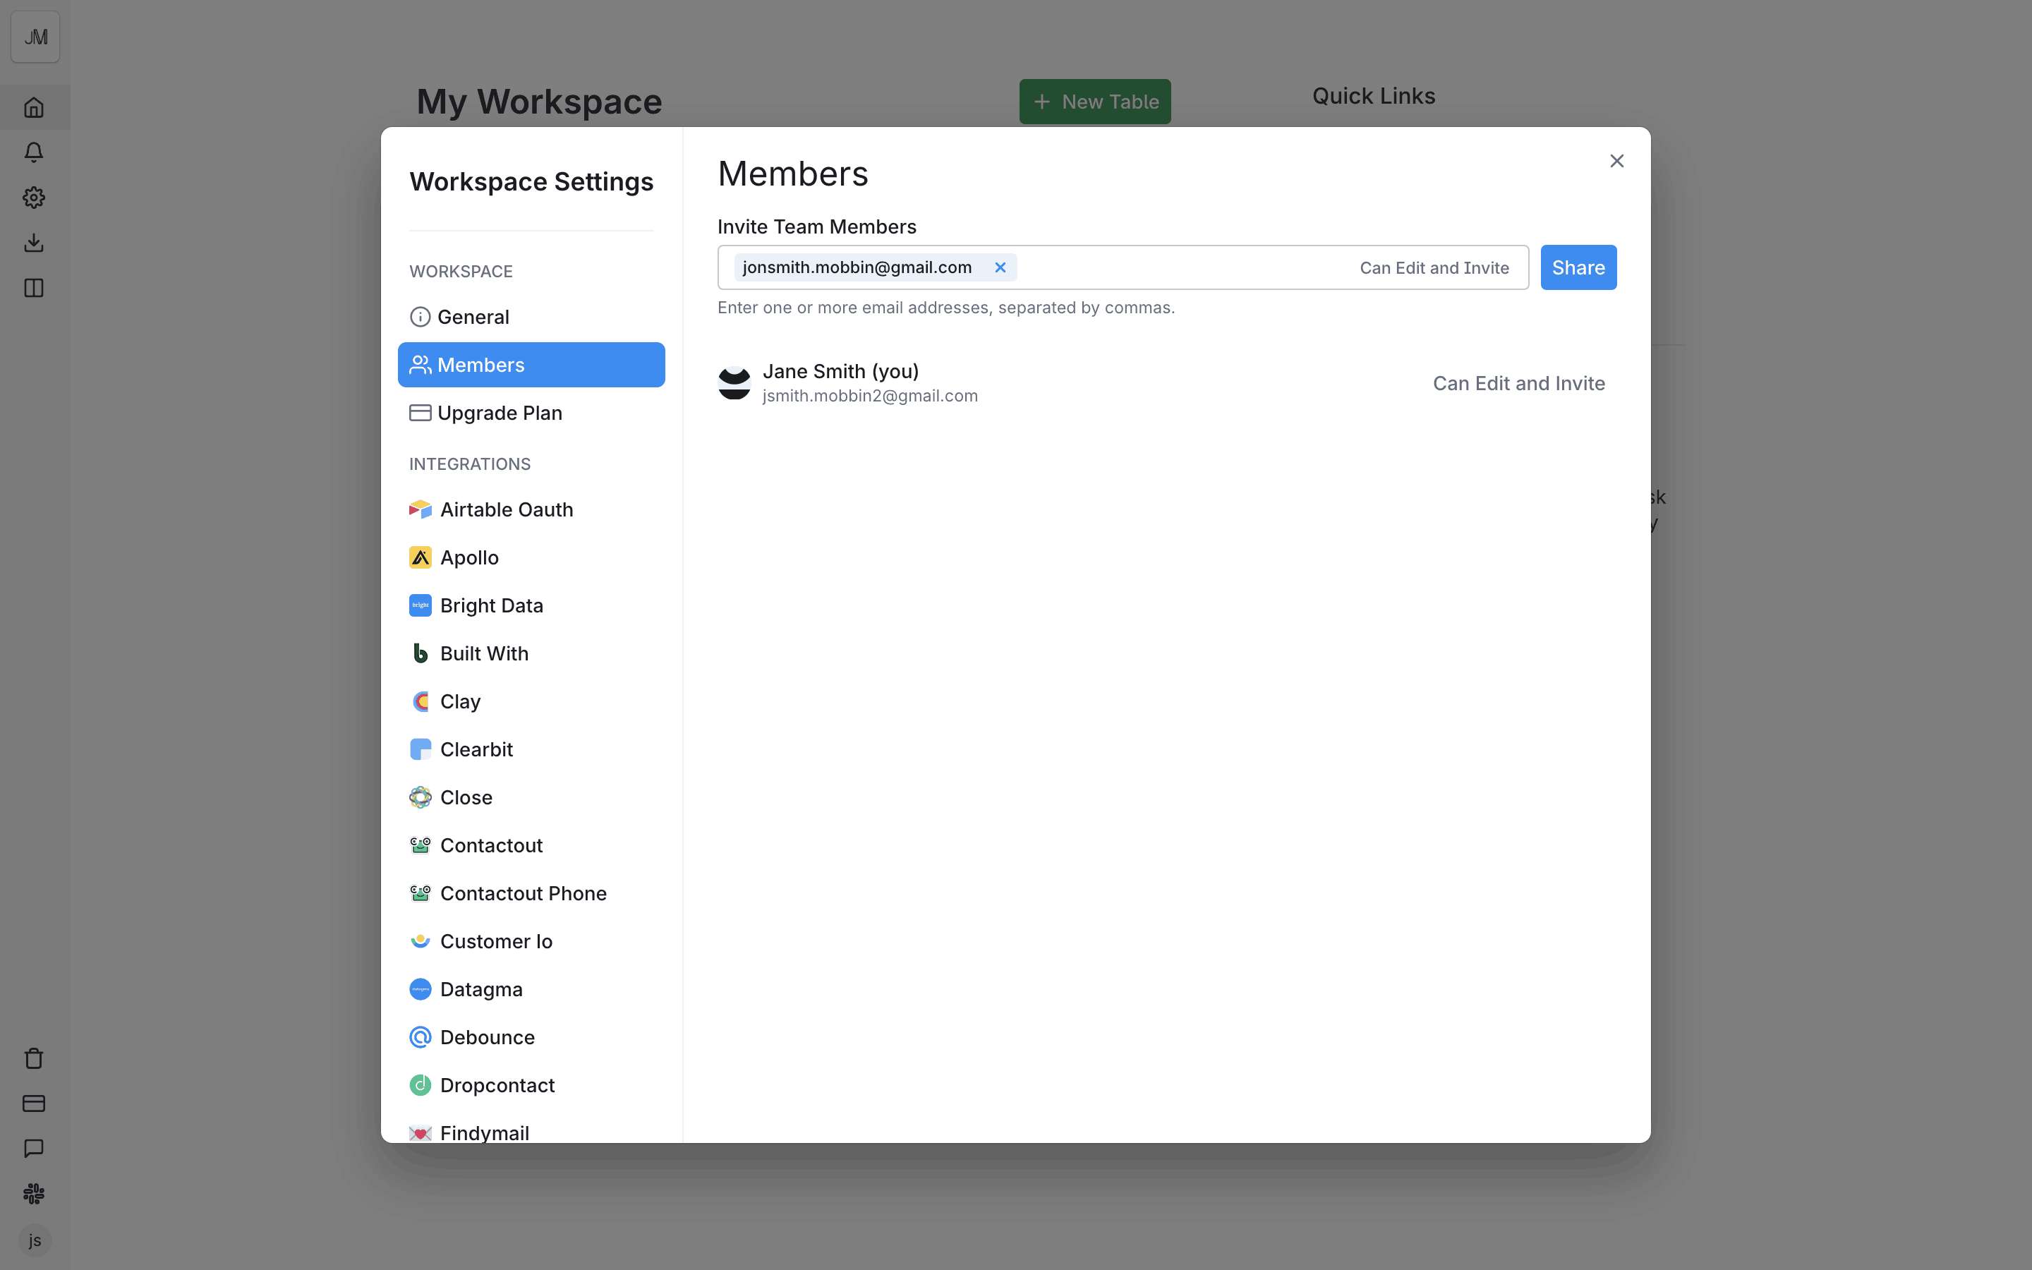Screen dimensions: 2032x1270
Task: Open the Close integration
Action: pos(531,797)
